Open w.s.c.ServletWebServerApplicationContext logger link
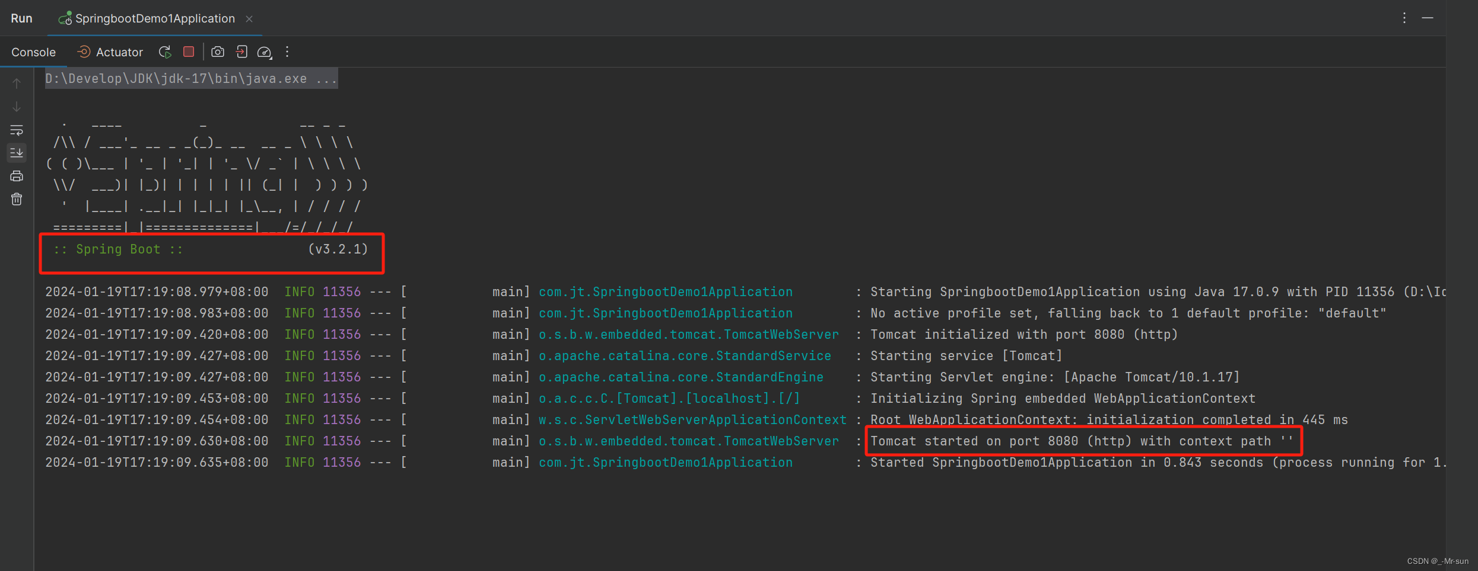Screen dimensions: 1478x571 click(692, 420)
